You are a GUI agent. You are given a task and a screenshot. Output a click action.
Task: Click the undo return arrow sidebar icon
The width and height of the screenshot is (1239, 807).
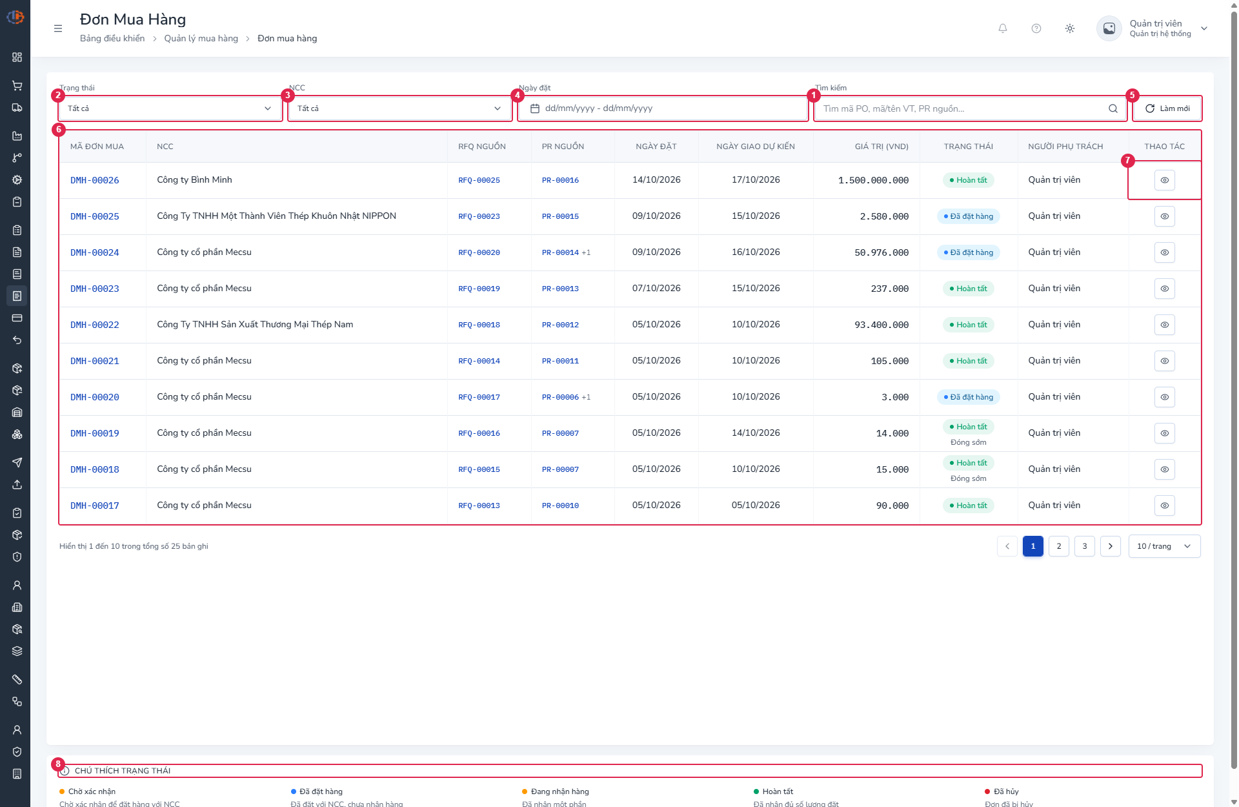[17, 340]
